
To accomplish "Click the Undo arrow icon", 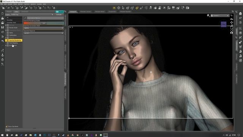I will click(x=3, y=41).
